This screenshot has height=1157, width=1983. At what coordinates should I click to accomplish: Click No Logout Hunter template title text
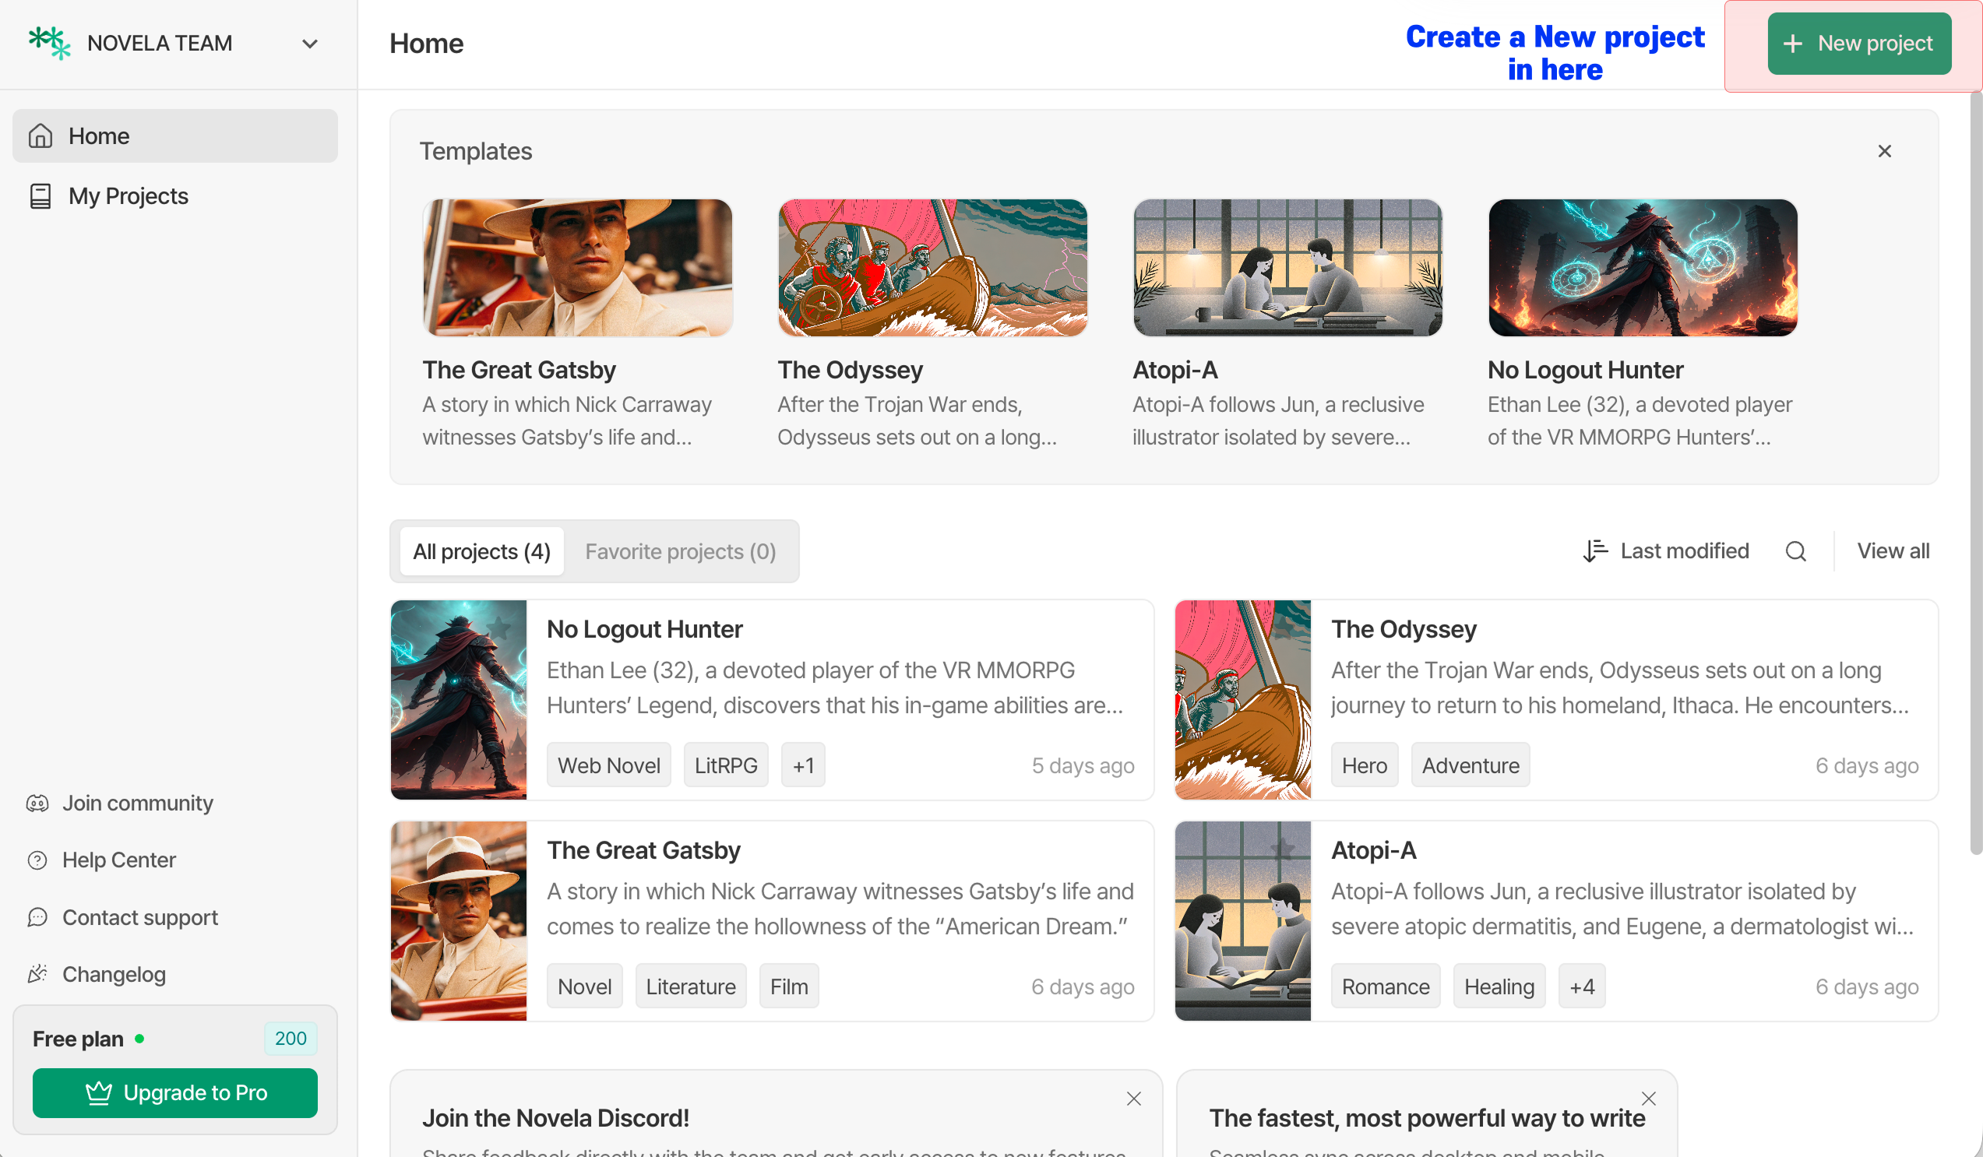click(x=1585, y=370)
